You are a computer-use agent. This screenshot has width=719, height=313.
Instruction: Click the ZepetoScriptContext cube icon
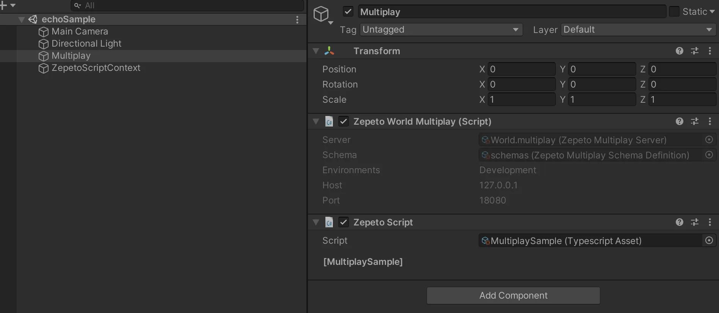pyautogui.click(x=44, y=68)
